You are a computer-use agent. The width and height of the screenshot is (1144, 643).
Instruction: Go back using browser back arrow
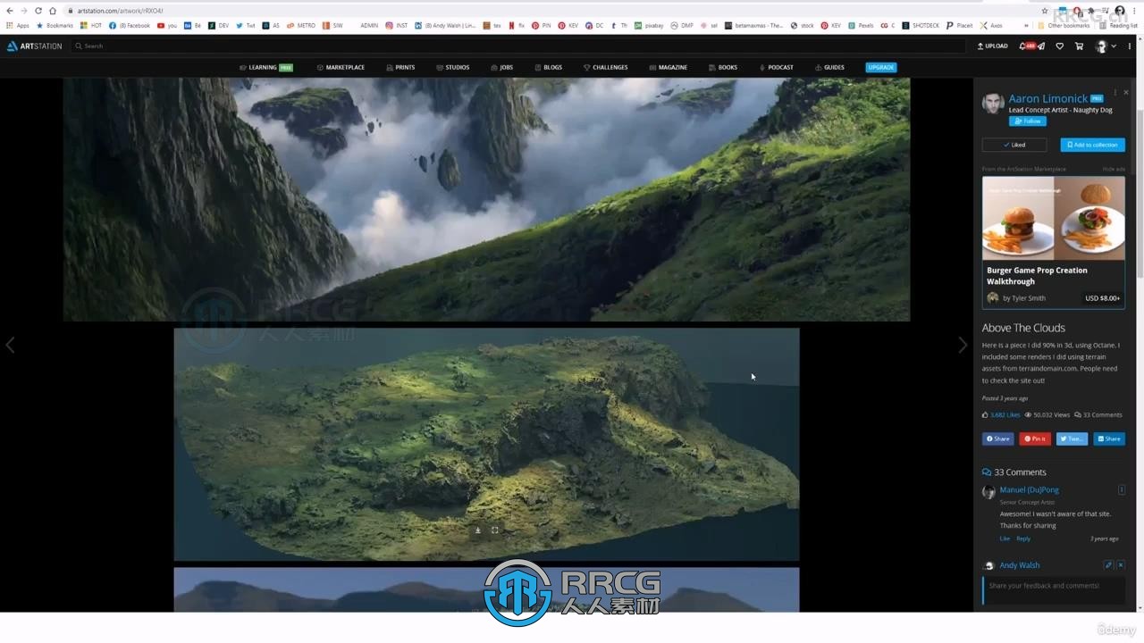9,11
